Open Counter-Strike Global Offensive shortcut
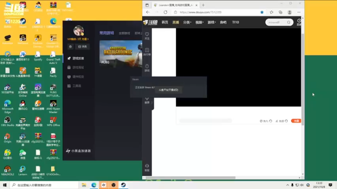The width and height of the screenshot is (337, 189). click(53, 41)
